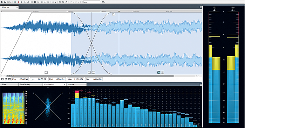Click the search options icon beside Suche
305x128 pixels.
(x=103, y=2)
